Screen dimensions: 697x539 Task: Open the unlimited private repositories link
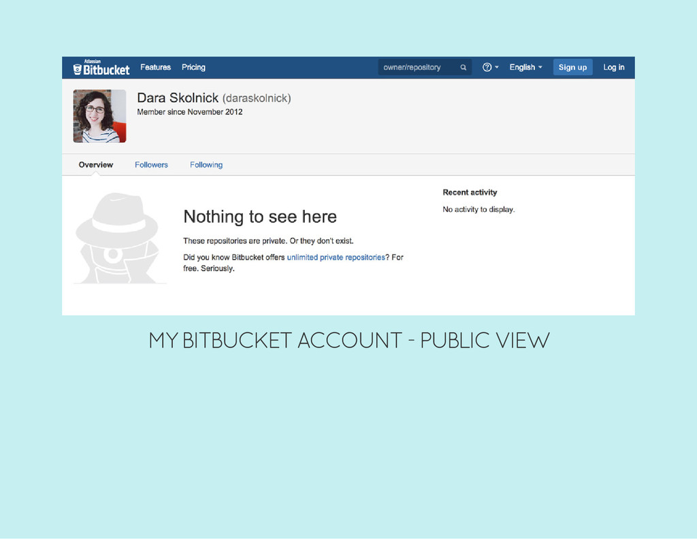coord(336,258)
